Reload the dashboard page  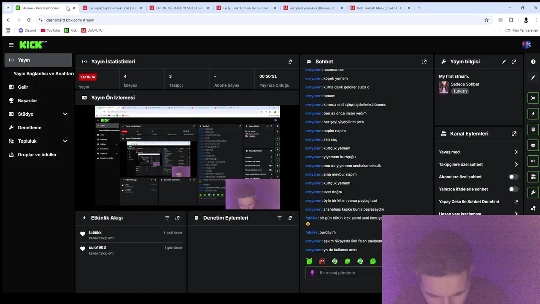click(29, 20)
